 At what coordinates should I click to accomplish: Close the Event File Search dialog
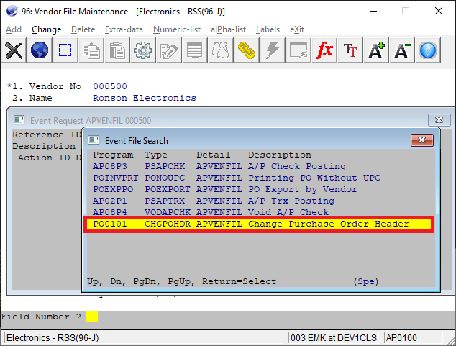coord(421,140)
